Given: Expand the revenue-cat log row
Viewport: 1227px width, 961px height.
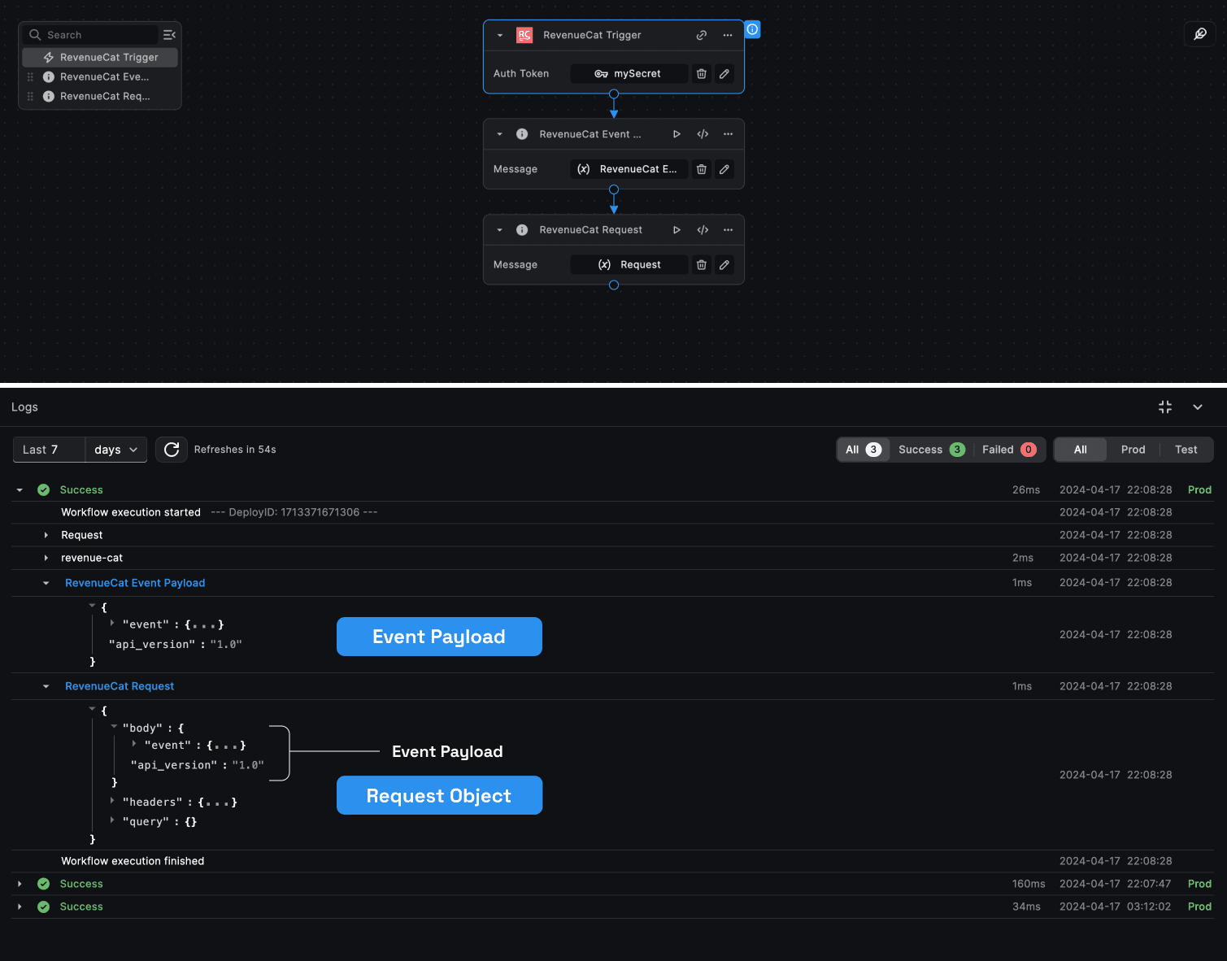Looking at the screenshot, I should pos(46,559).
